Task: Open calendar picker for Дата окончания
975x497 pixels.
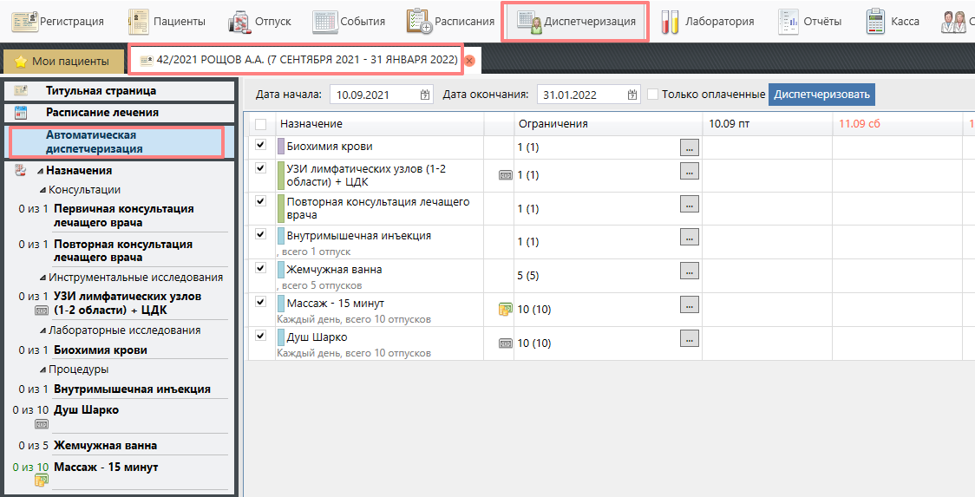Action: 632,95
